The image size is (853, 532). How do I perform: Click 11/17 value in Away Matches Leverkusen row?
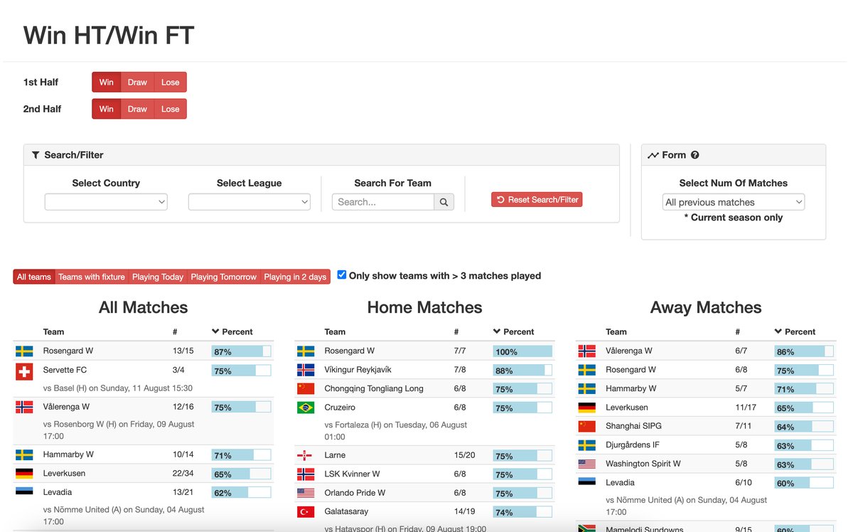point(746,408)
